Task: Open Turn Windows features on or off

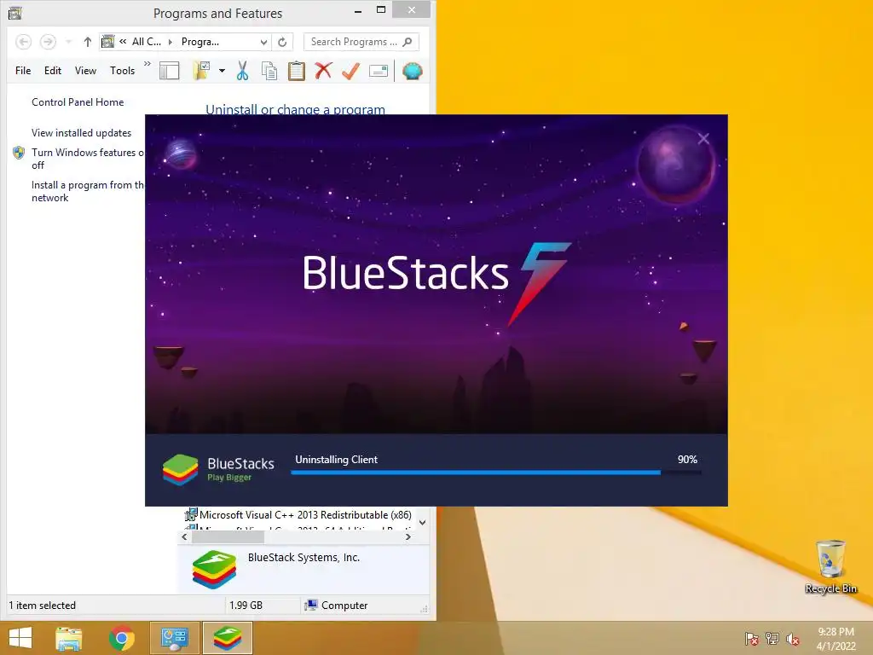Action: (88, 159)
